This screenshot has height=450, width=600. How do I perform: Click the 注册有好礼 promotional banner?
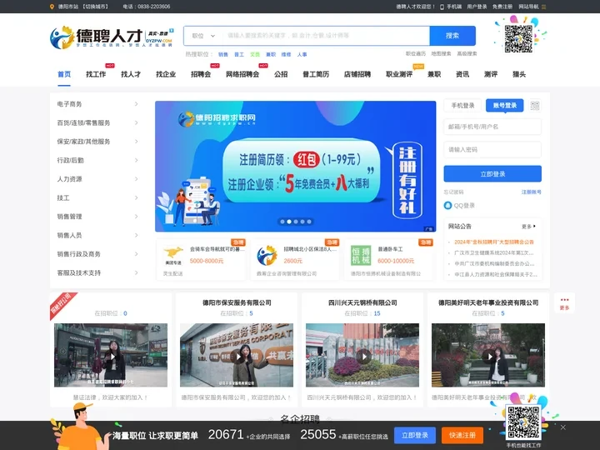coord(295,167)
